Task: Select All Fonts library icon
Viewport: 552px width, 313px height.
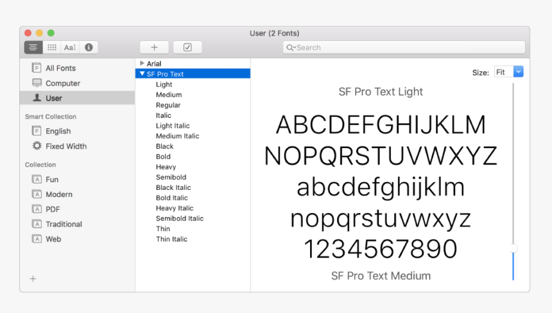Action: (x=37, y=67)
